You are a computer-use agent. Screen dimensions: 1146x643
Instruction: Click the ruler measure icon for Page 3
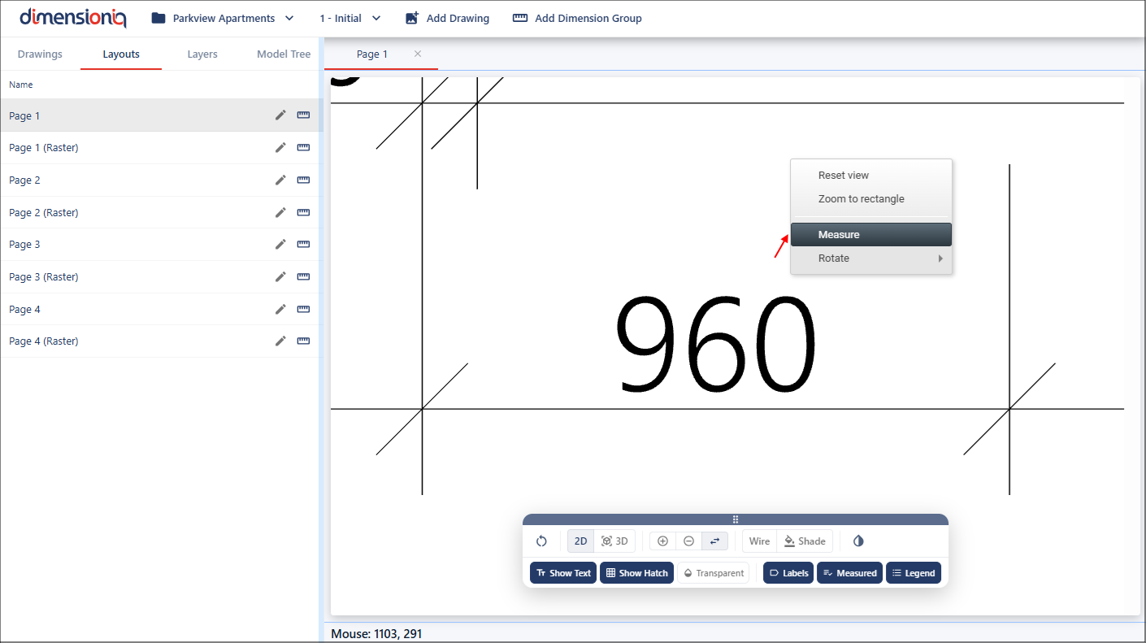(x=303, y=244)
